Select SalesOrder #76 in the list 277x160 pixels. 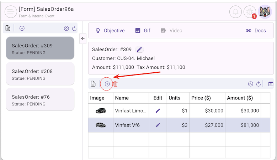point(40,100)
